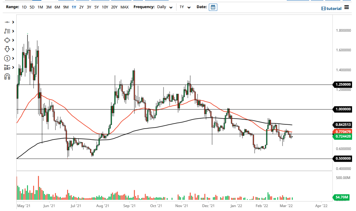Switch range to MAX
The height and width of the screenshot is (211, 356).
(x=125, y=7)
